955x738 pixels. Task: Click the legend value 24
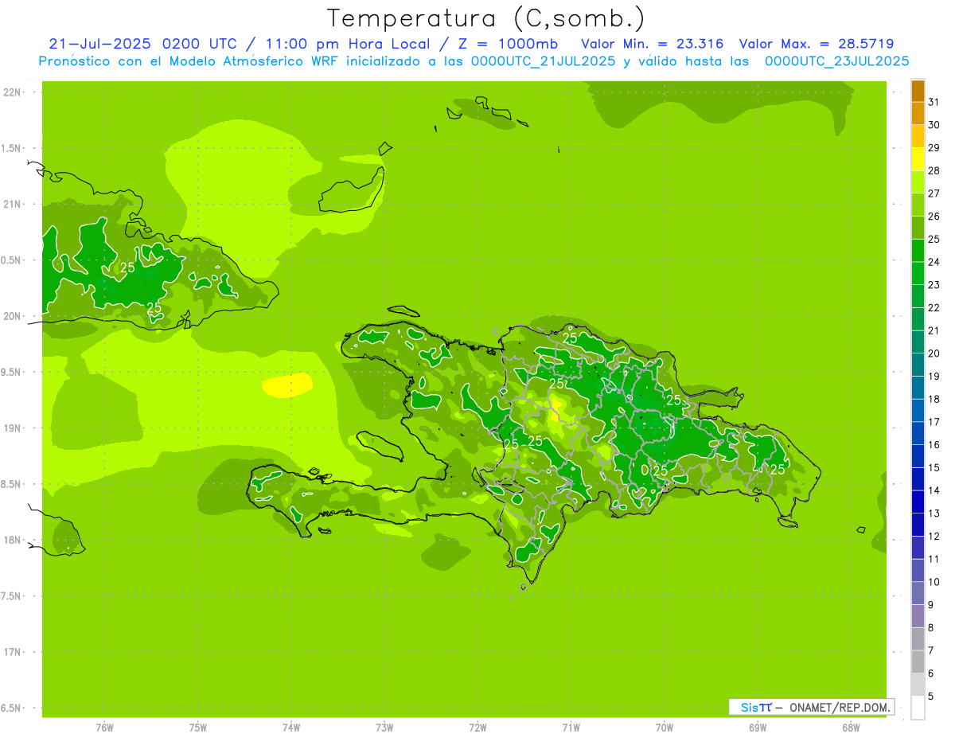point(934,261)
